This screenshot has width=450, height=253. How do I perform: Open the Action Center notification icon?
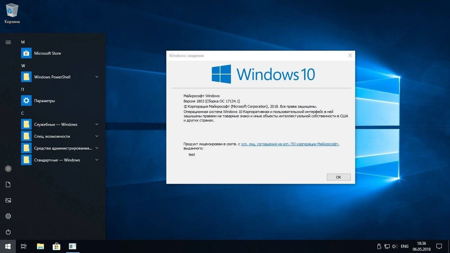439,246
